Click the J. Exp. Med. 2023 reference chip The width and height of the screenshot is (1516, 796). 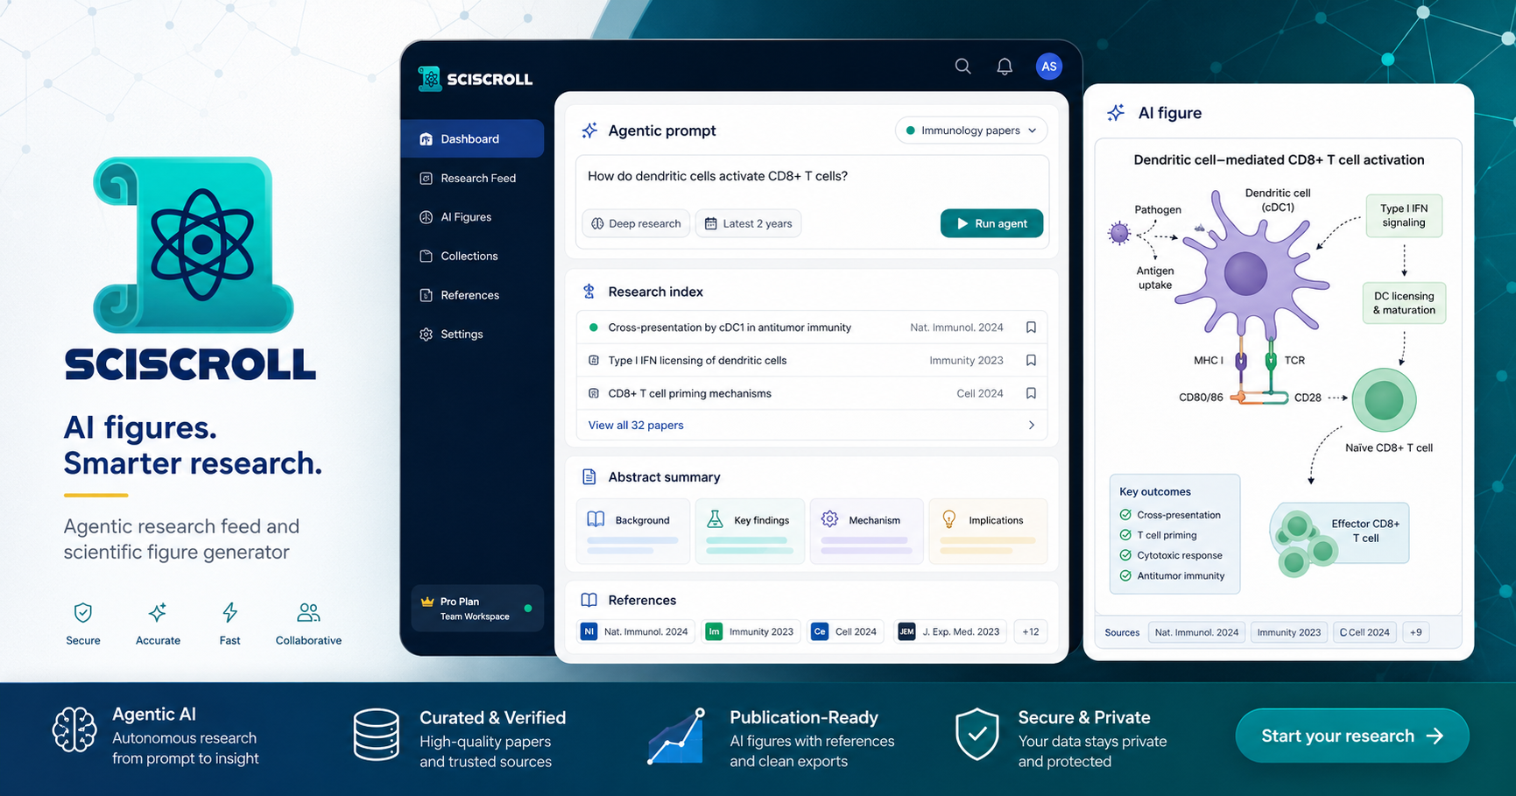coord(951,631)
